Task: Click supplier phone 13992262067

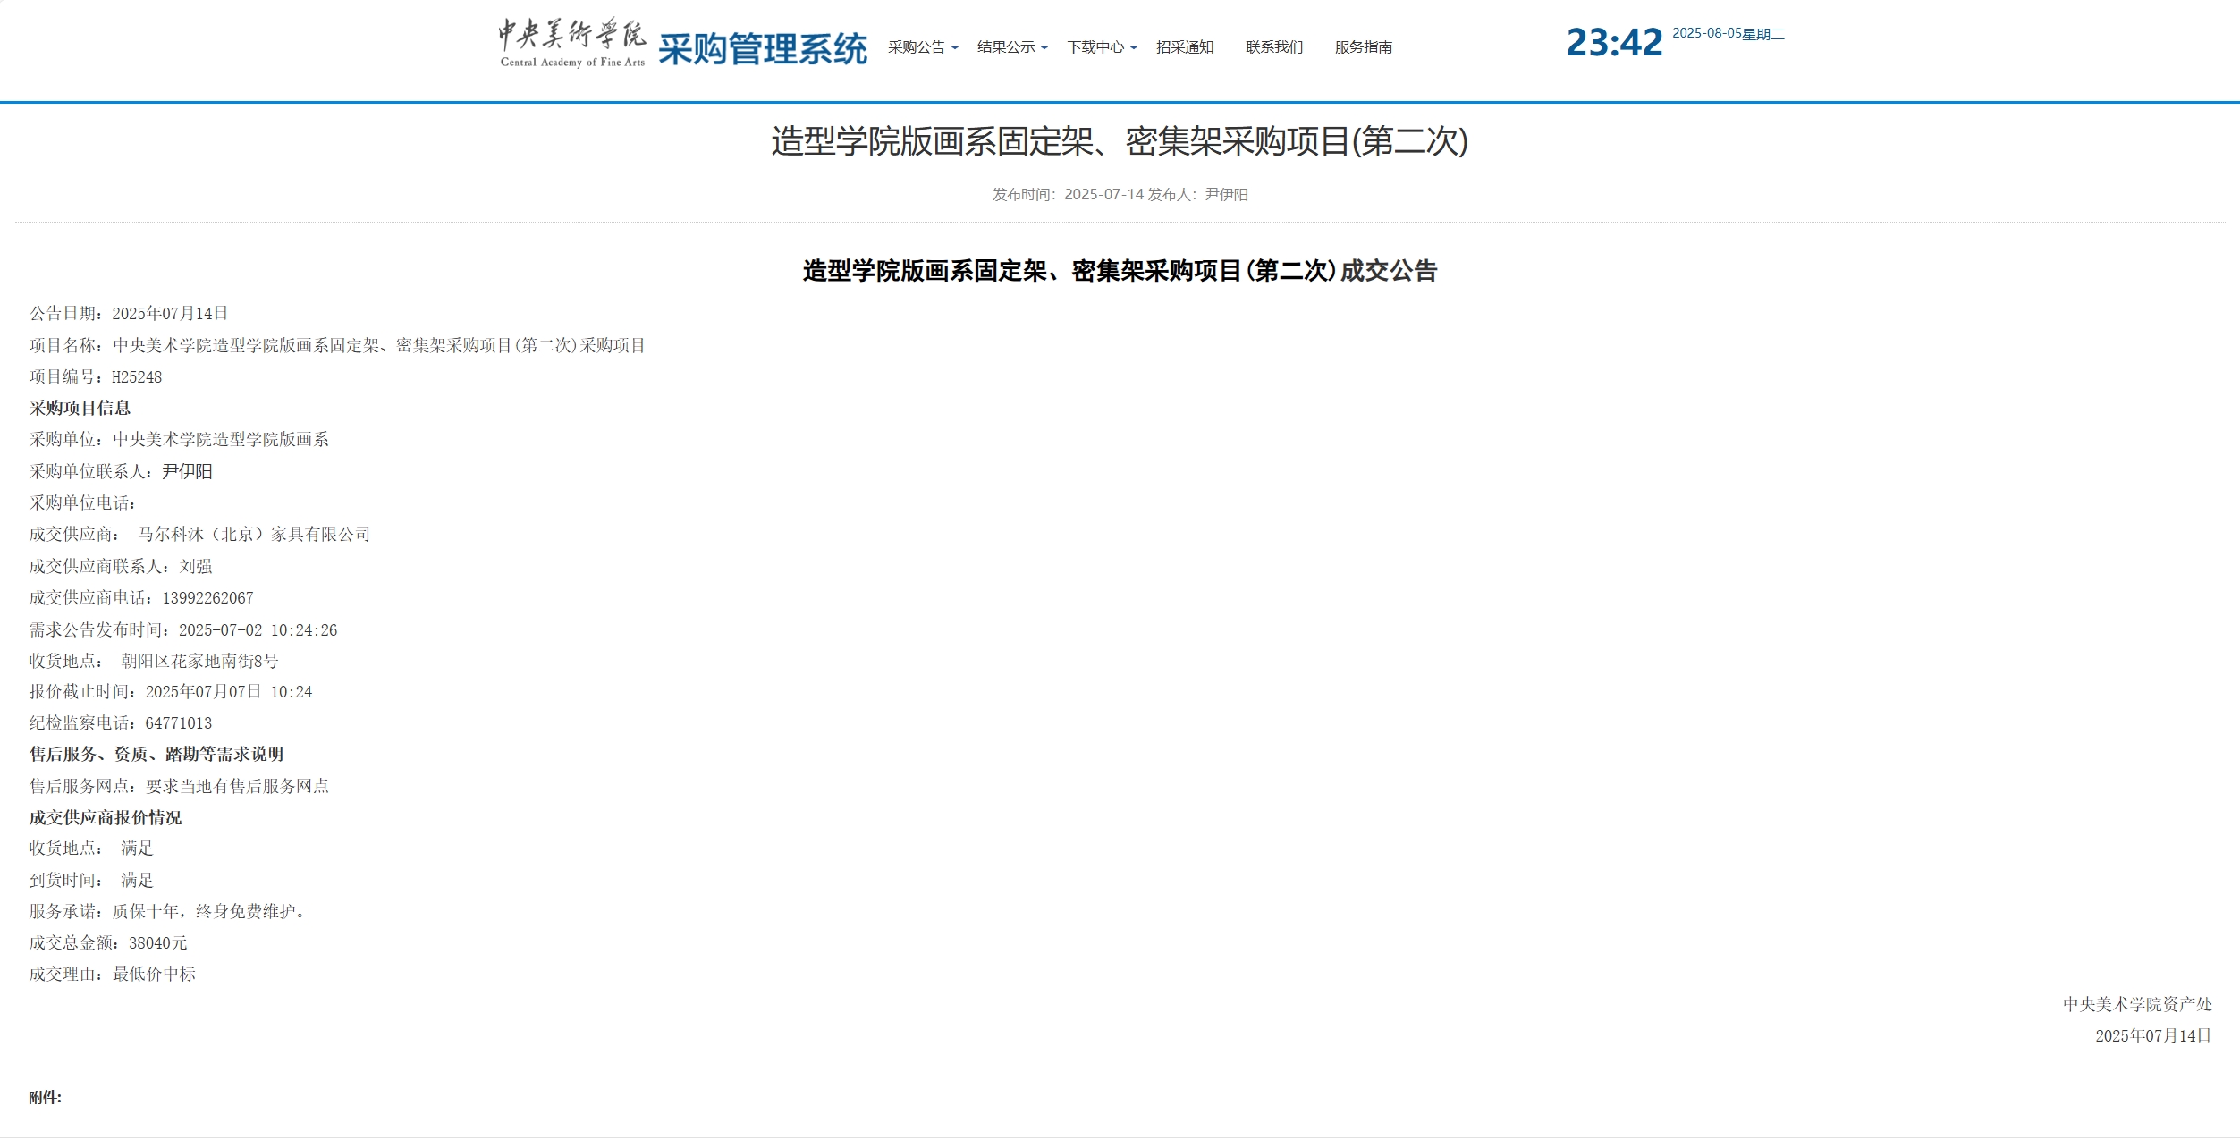Action: (207, 597)
